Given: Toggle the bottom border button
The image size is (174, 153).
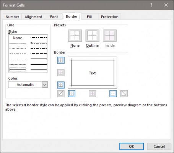Looking at the screenshot, I should point(61,85).
